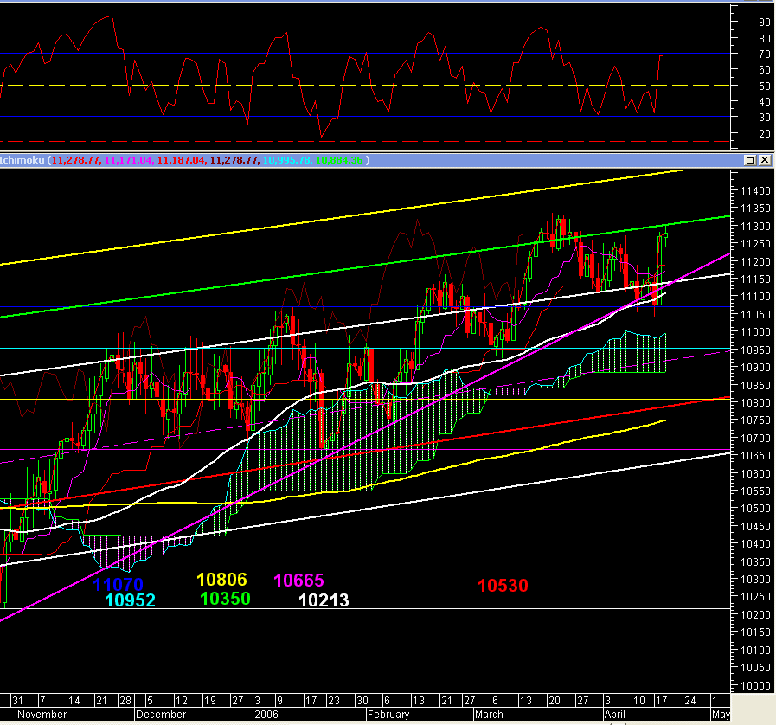Click the 11200 price axis label

pyautogui.click(x=756, y=262)
